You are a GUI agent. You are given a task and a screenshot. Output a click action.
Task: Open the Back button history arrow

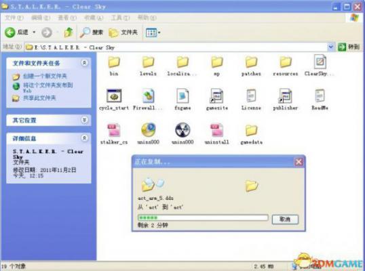tap(34, 33)
